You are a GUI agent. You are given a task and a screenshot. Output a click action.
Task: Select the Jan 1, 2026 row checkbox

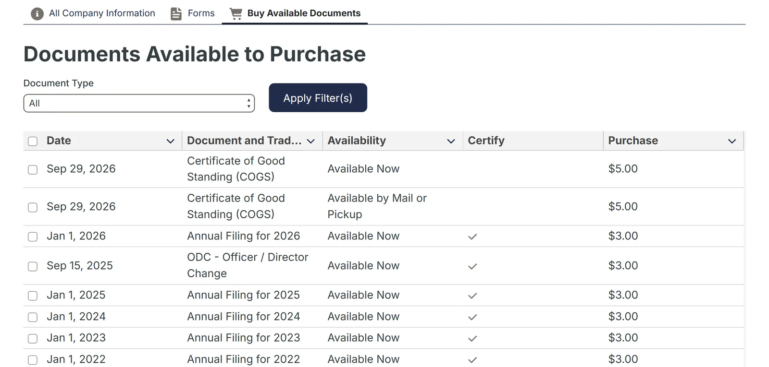point(33,237)
